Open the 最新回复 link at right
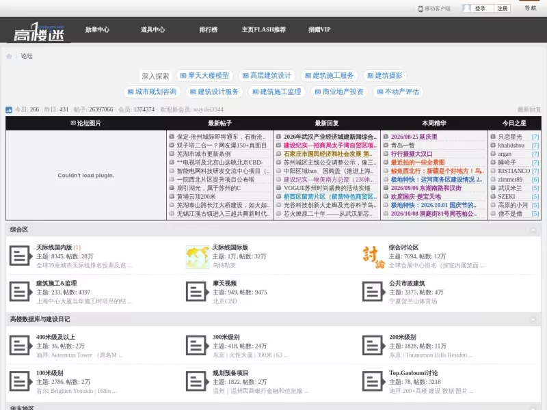The image size is (547, 410). (x=529, y=109)
